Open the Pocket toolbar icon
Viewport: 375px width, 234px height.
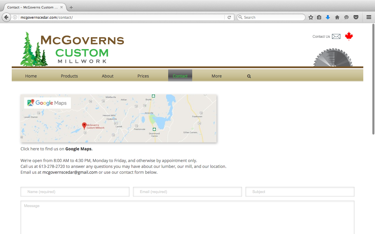(356, 17)
